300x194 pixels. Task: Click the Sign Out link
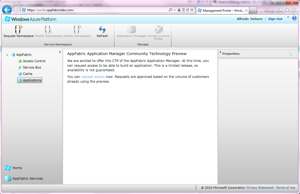pyautogui.click(x=275, y=19)
